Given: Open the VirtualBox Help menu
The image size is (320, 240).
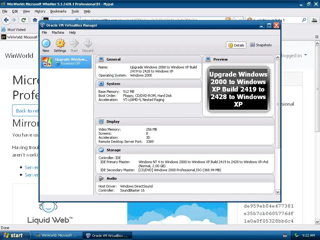Looking at the screenshot, I should click(x=72, y=32).
